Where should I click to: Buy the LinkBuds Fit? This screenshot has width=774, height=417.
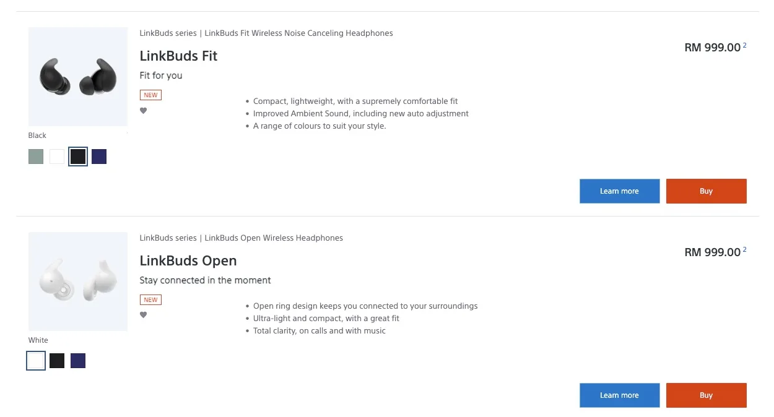coord(707,191)
